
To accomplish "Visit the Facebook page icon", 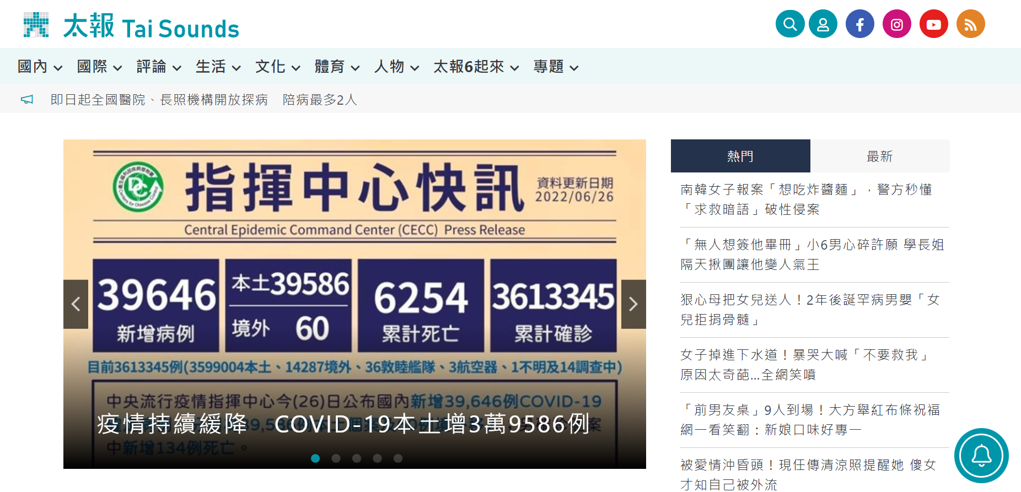I will pos(860,24).
